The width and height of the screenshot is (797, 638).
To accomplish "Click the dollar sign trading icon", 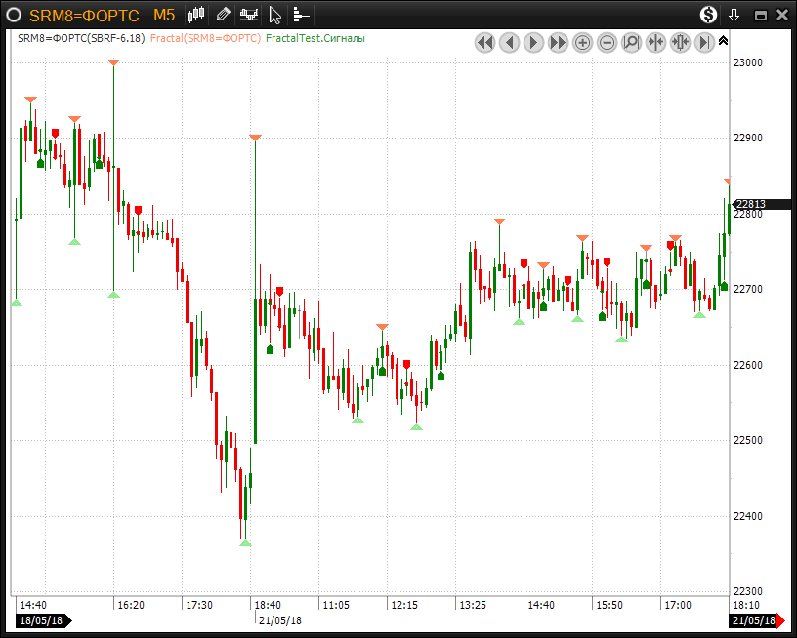I will (709, 15).
